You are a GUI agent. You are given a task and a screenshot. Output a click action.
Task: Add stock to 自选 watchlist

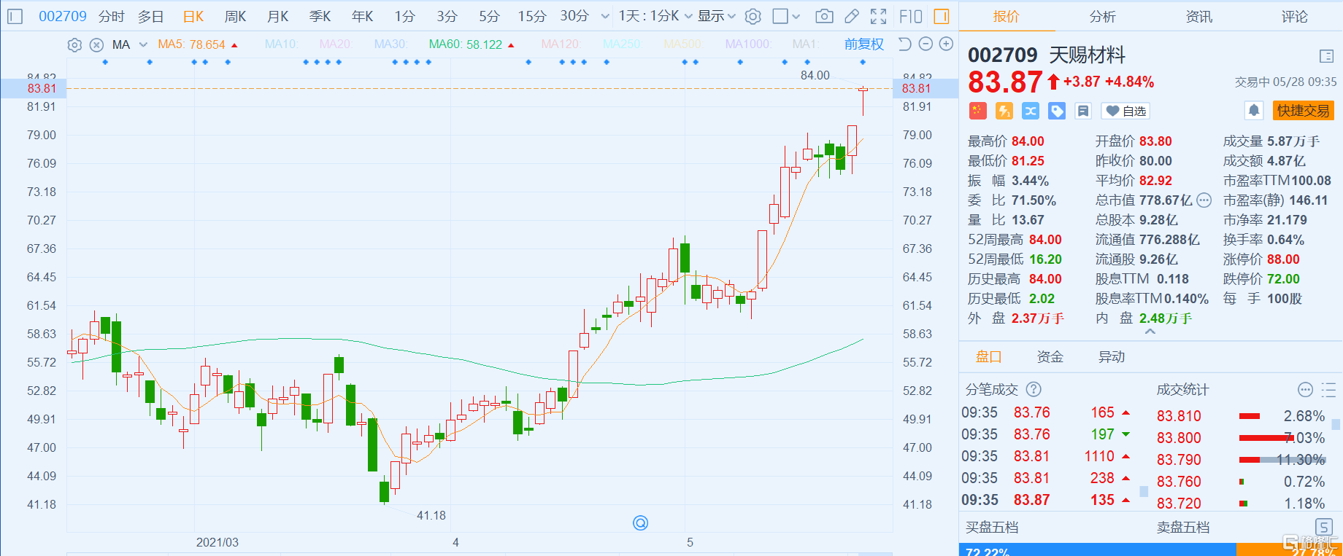(1126, 111)
